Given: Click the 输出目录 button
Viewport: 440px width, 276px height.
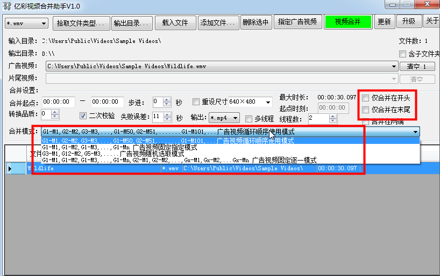Looking at the screenshot, I should (131, 23).
